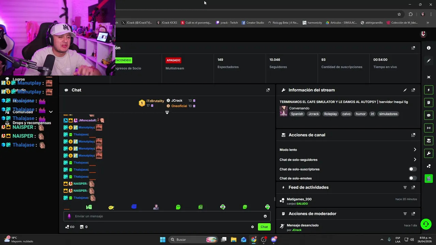Open the jcrack - Twitch bookmark
Screen dimensions: 436x245
[x=227, y=23]
